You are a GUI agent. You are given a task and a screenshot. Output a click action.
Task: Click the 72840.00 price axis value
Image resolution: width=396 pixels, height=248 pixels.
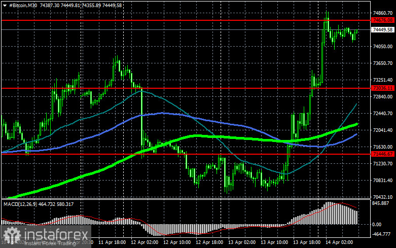(383, 97)
